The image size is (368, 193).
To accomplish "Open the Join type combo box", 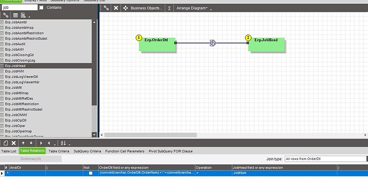I will pyautogui.click(x=326, y=159).
